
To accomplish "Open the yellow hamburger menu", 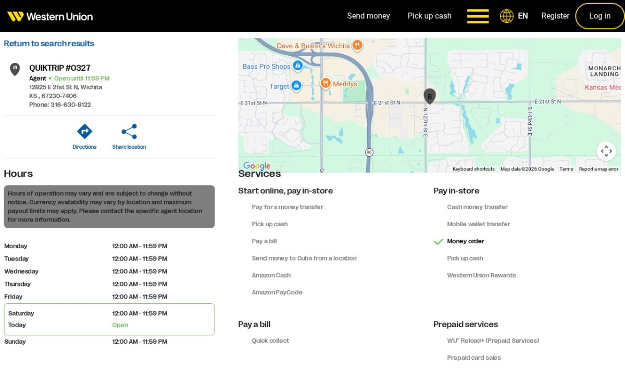I will pyautogui.click(x=478, y=16).
